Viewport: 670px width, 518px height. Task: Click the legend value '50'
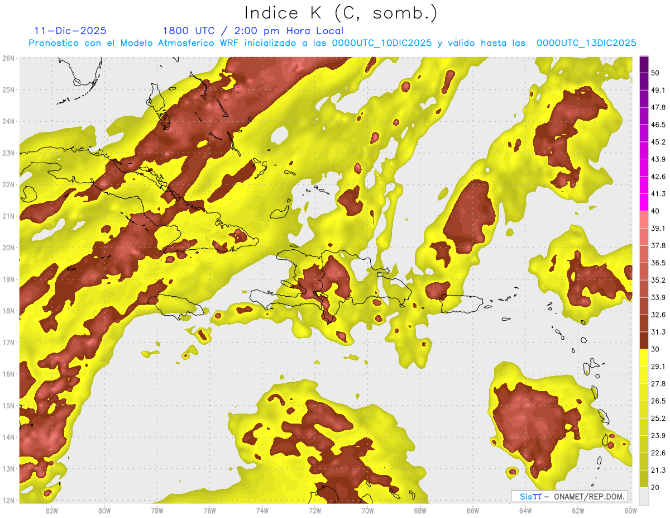(x=656, y=73)
